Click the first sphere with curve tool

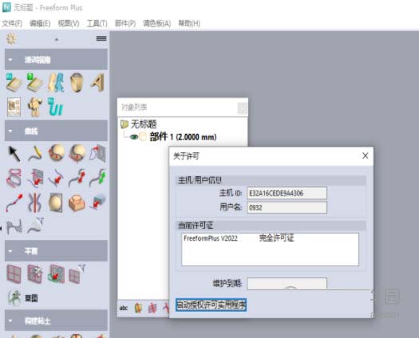click(x=57, y=153)
